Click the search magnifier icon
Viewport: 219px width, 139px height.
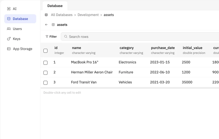66,36
